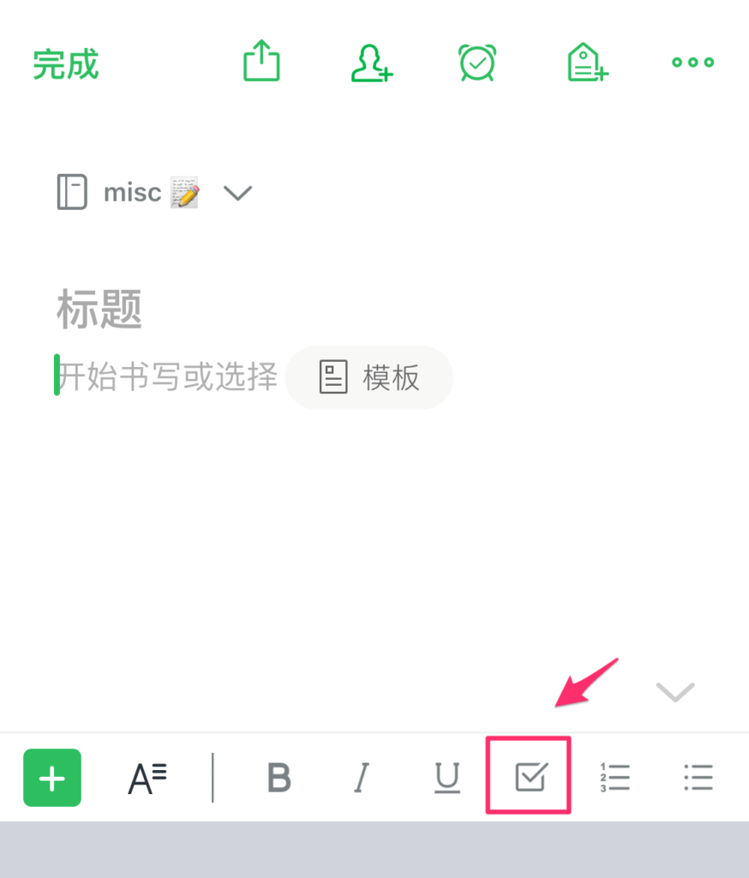The height and width of the screenshot is (878, 749).
Task: Tap the share note icon
Action: pos(261,61)
